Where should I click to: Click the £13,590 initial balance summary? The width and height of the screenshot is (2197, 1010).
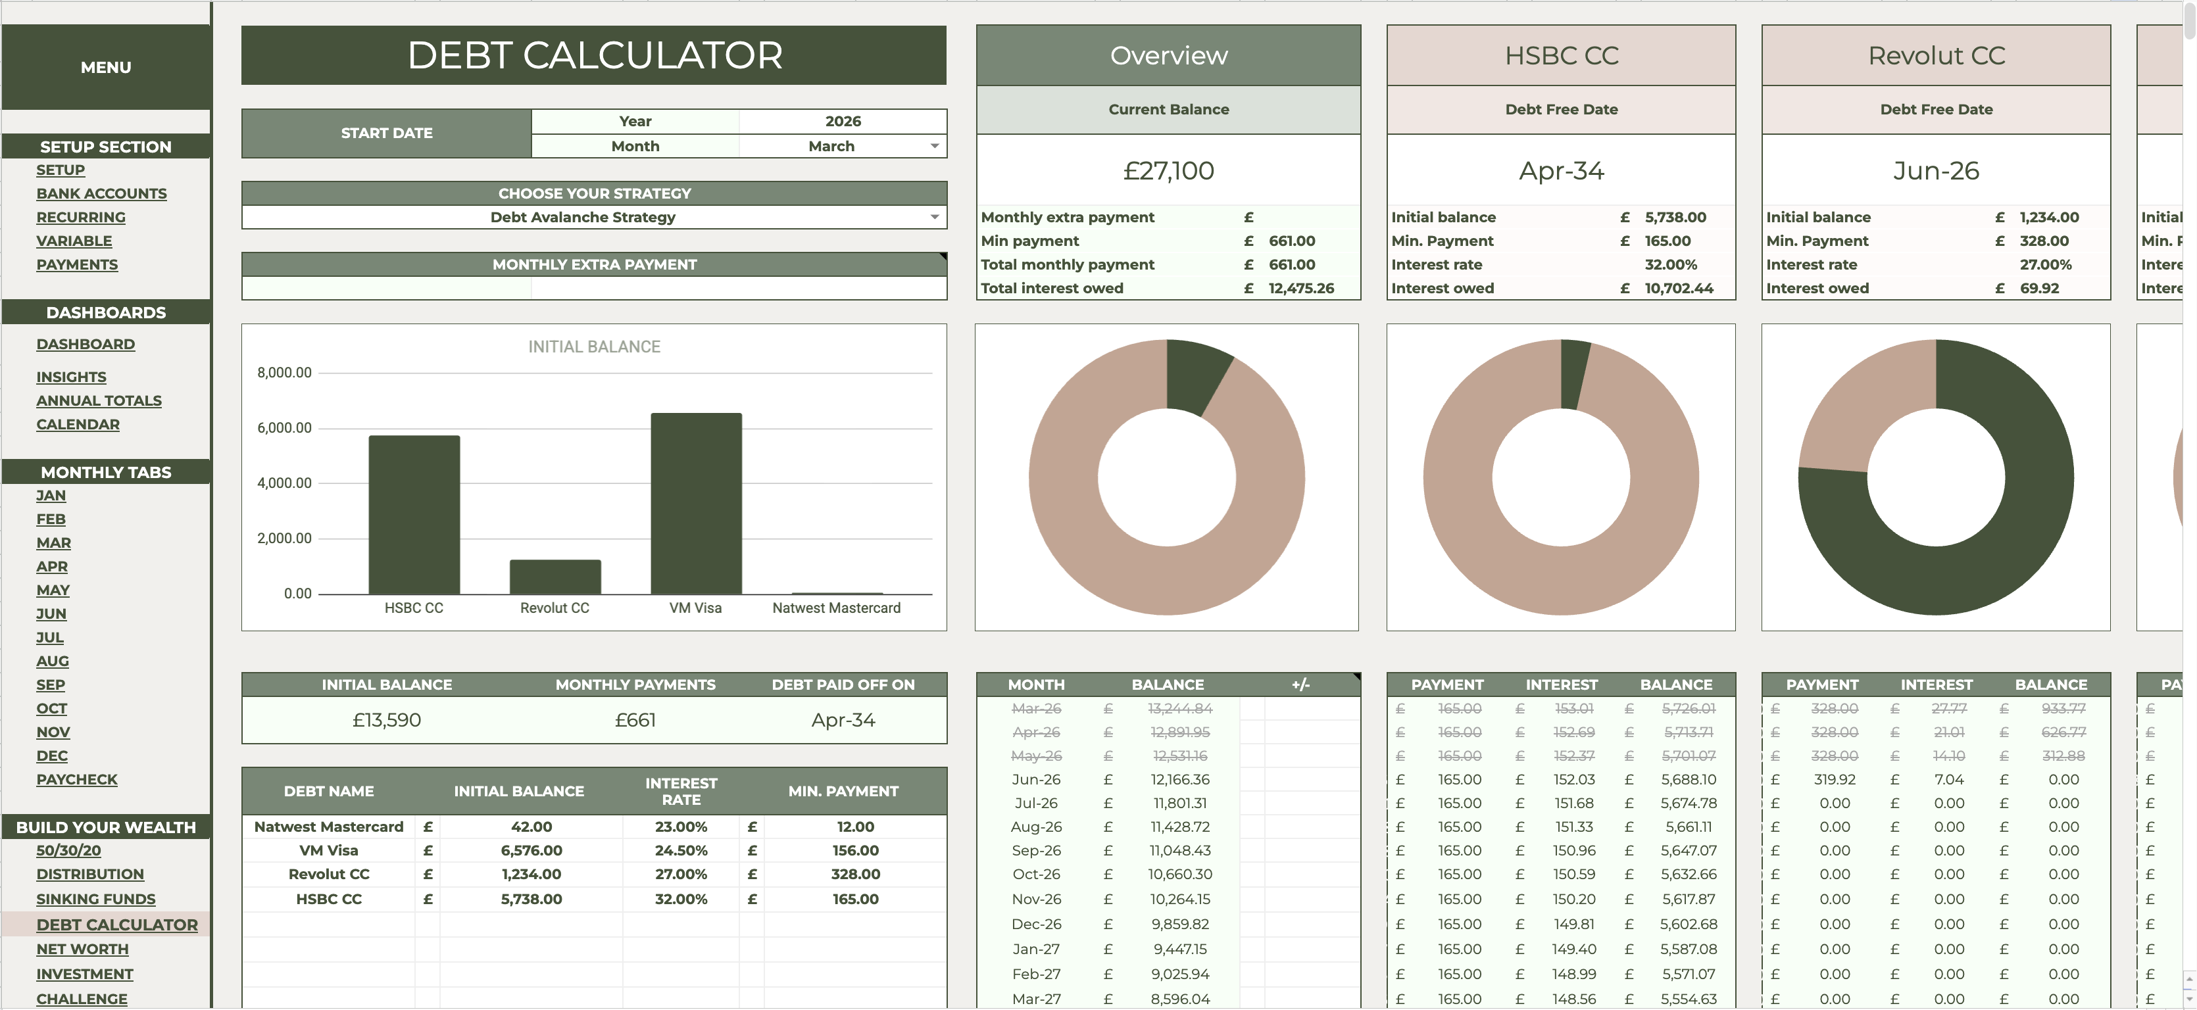click(386, 720)
